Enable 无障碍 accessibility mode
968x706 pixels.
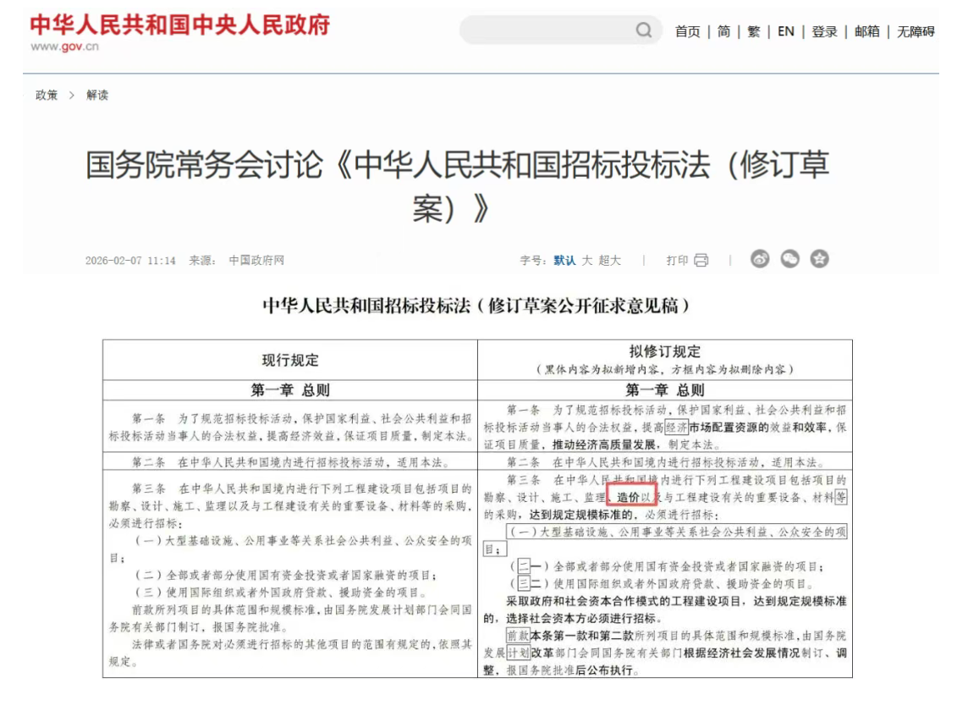click(x=916, y=31)
